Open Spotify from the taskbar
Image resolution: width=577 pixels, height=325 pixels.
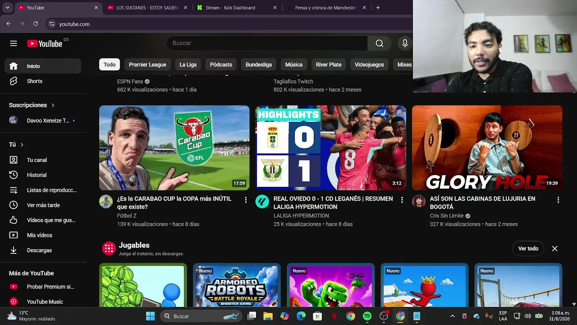tap(367, 316)
